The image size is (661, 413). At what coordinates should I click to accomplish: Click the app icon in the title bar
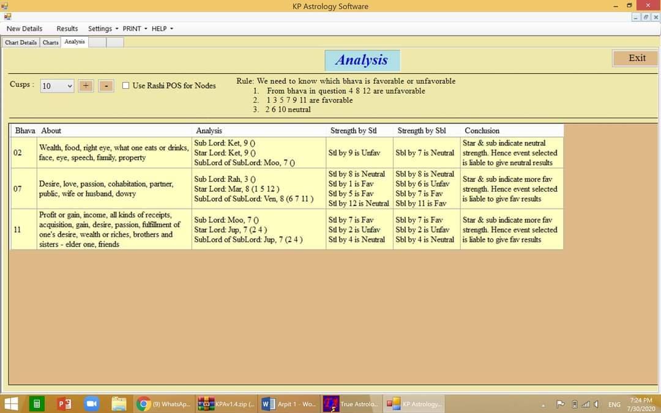click(5, 6)
